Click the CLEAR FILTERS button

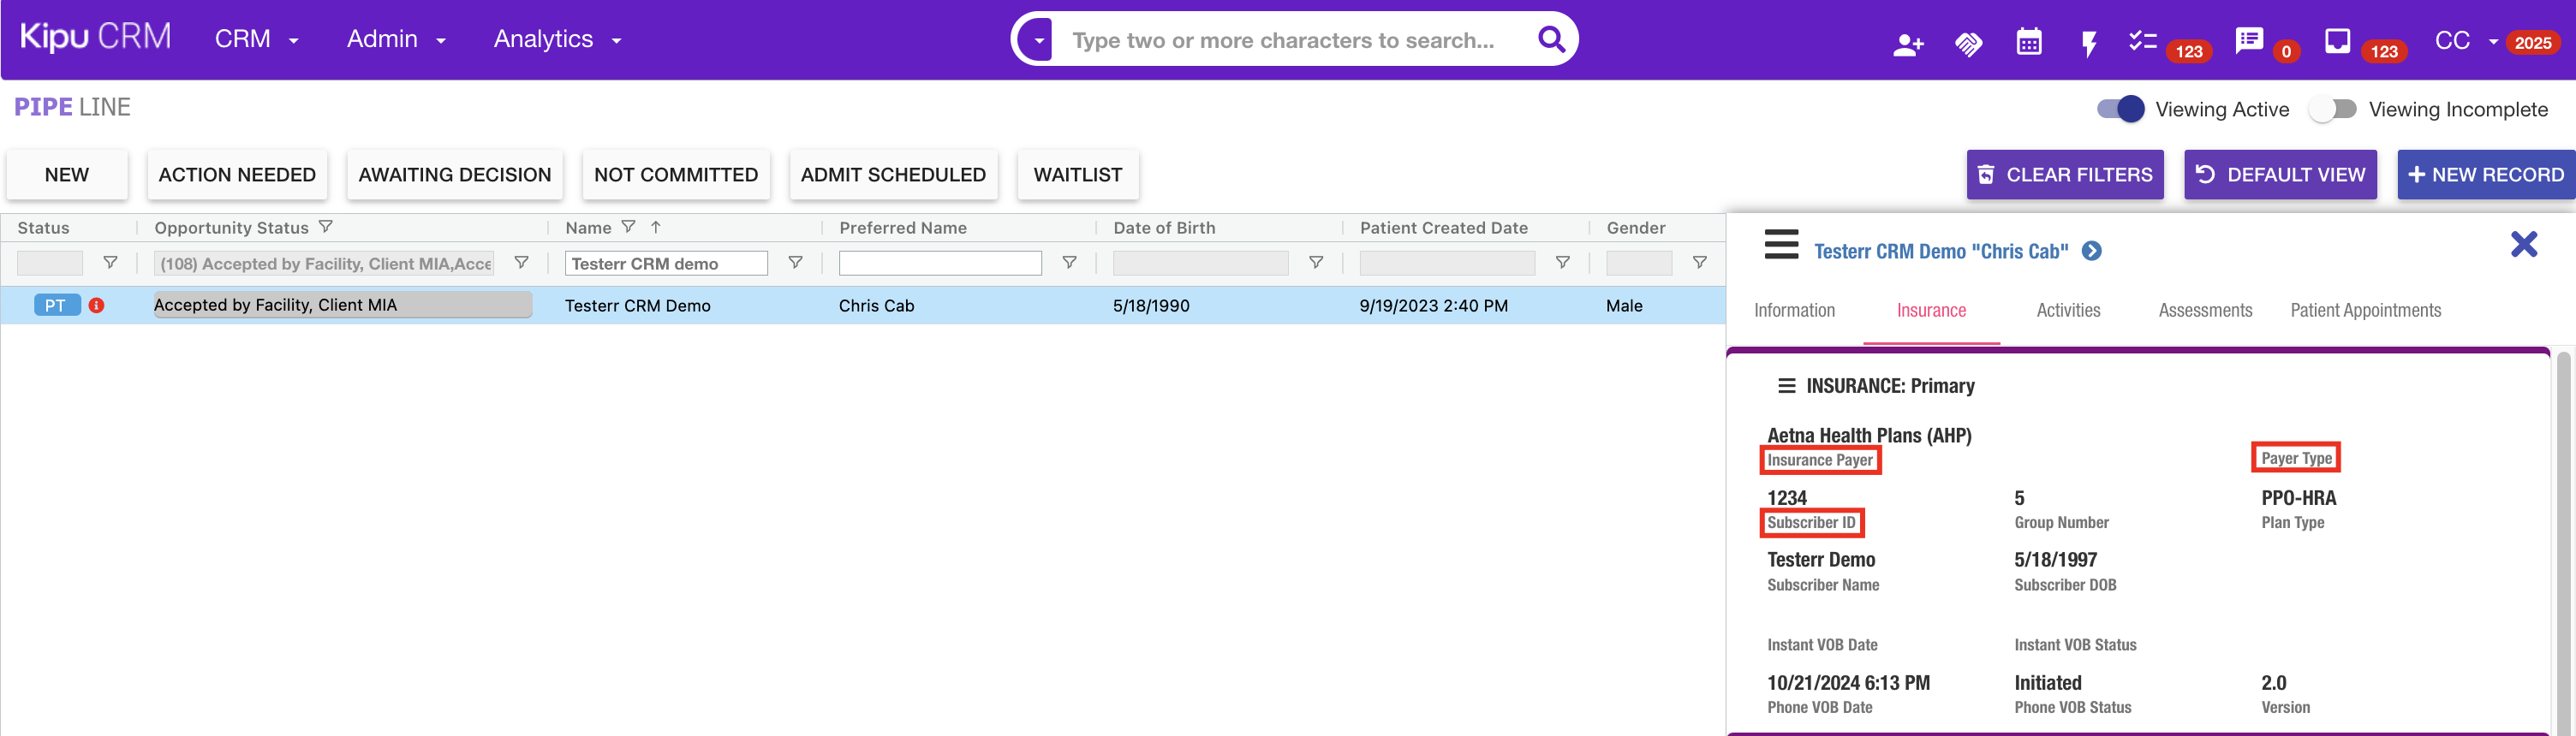tap(2064, 175)
